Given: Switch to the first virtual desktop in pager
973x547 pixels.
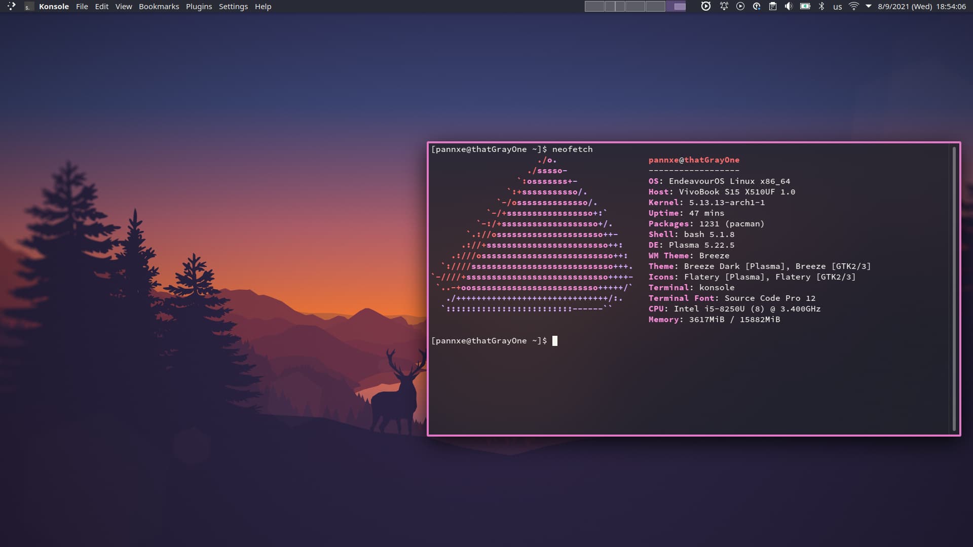Looking at the screenshot, I should tap(594, 7).
